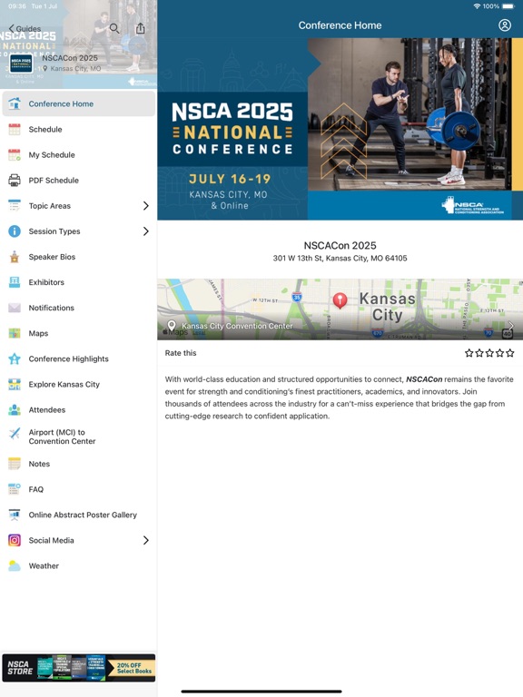Tap the Notes notepad icon
This screenshot has height=697, width=523.
[x=15, y=464]
